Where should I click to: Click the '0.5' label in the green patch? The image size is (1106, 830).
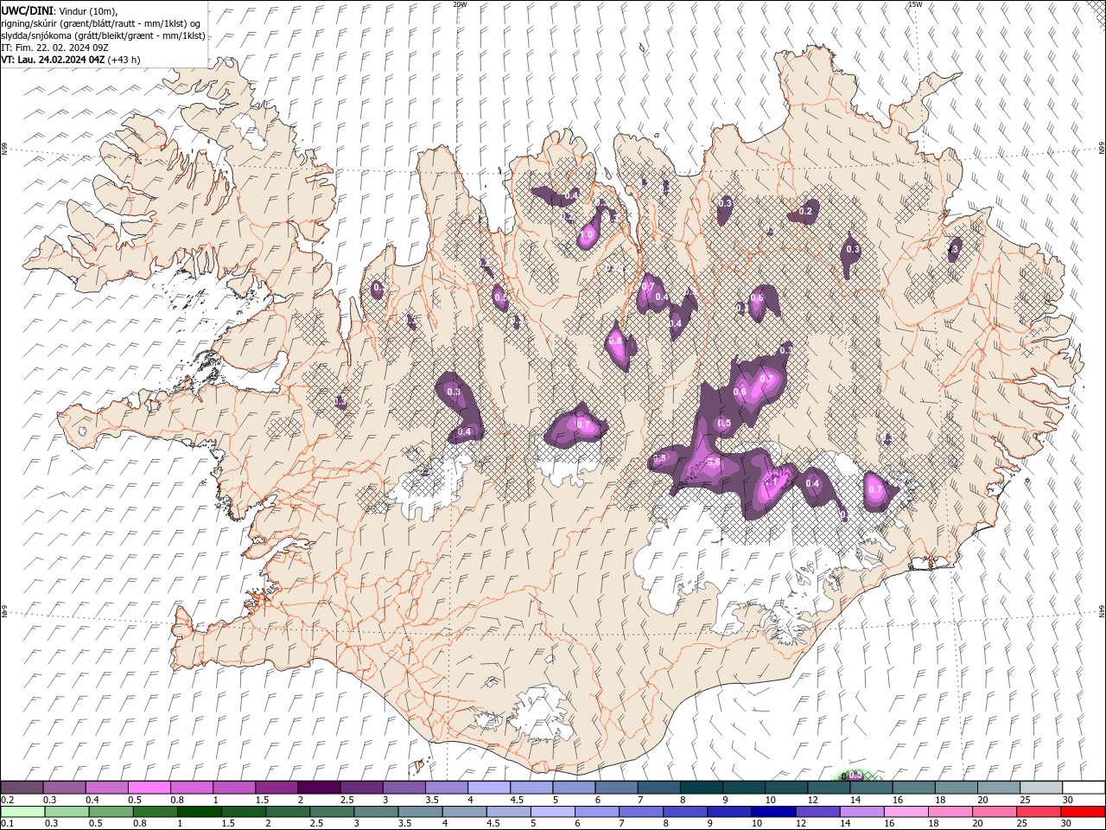click(855, 776)
